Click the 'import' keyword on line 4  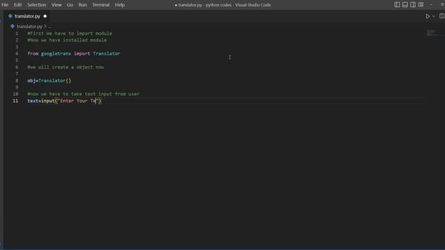82,53
